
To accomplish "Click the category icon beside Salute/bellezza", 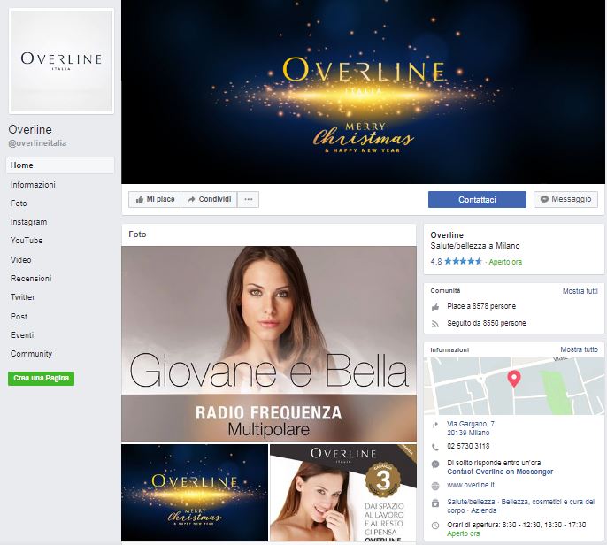I will coord(435,503).
